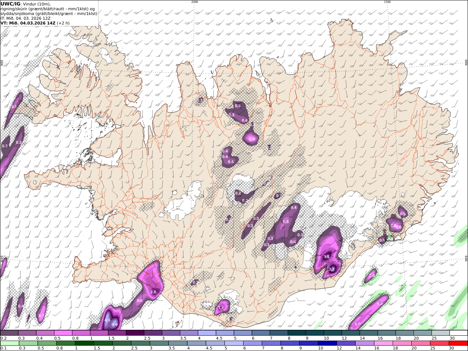Viewport: 468px width, 351px height.
Task: Select the dark teal 8 swatch in upper legend
Action: (x=296, y=333)
